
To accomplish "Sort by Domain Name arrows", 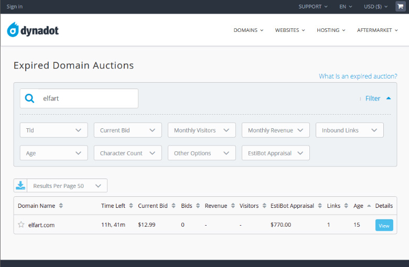I will click(x=61, y=206).
